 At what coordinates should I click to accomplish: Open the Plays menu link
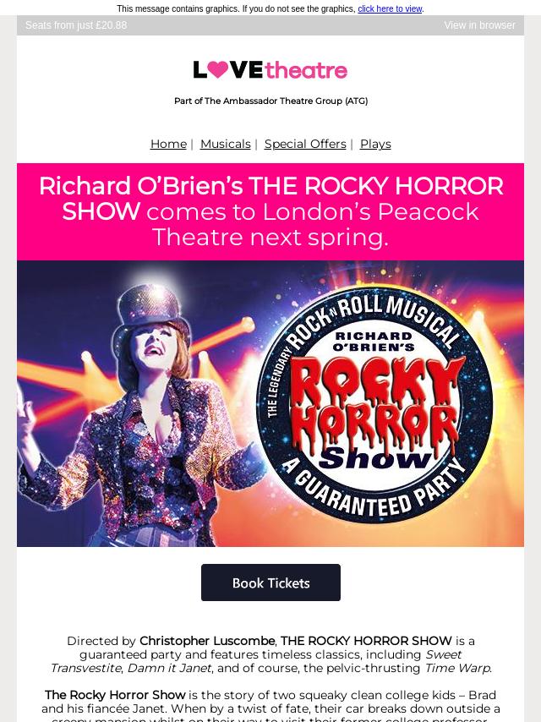tap(375, 144)
